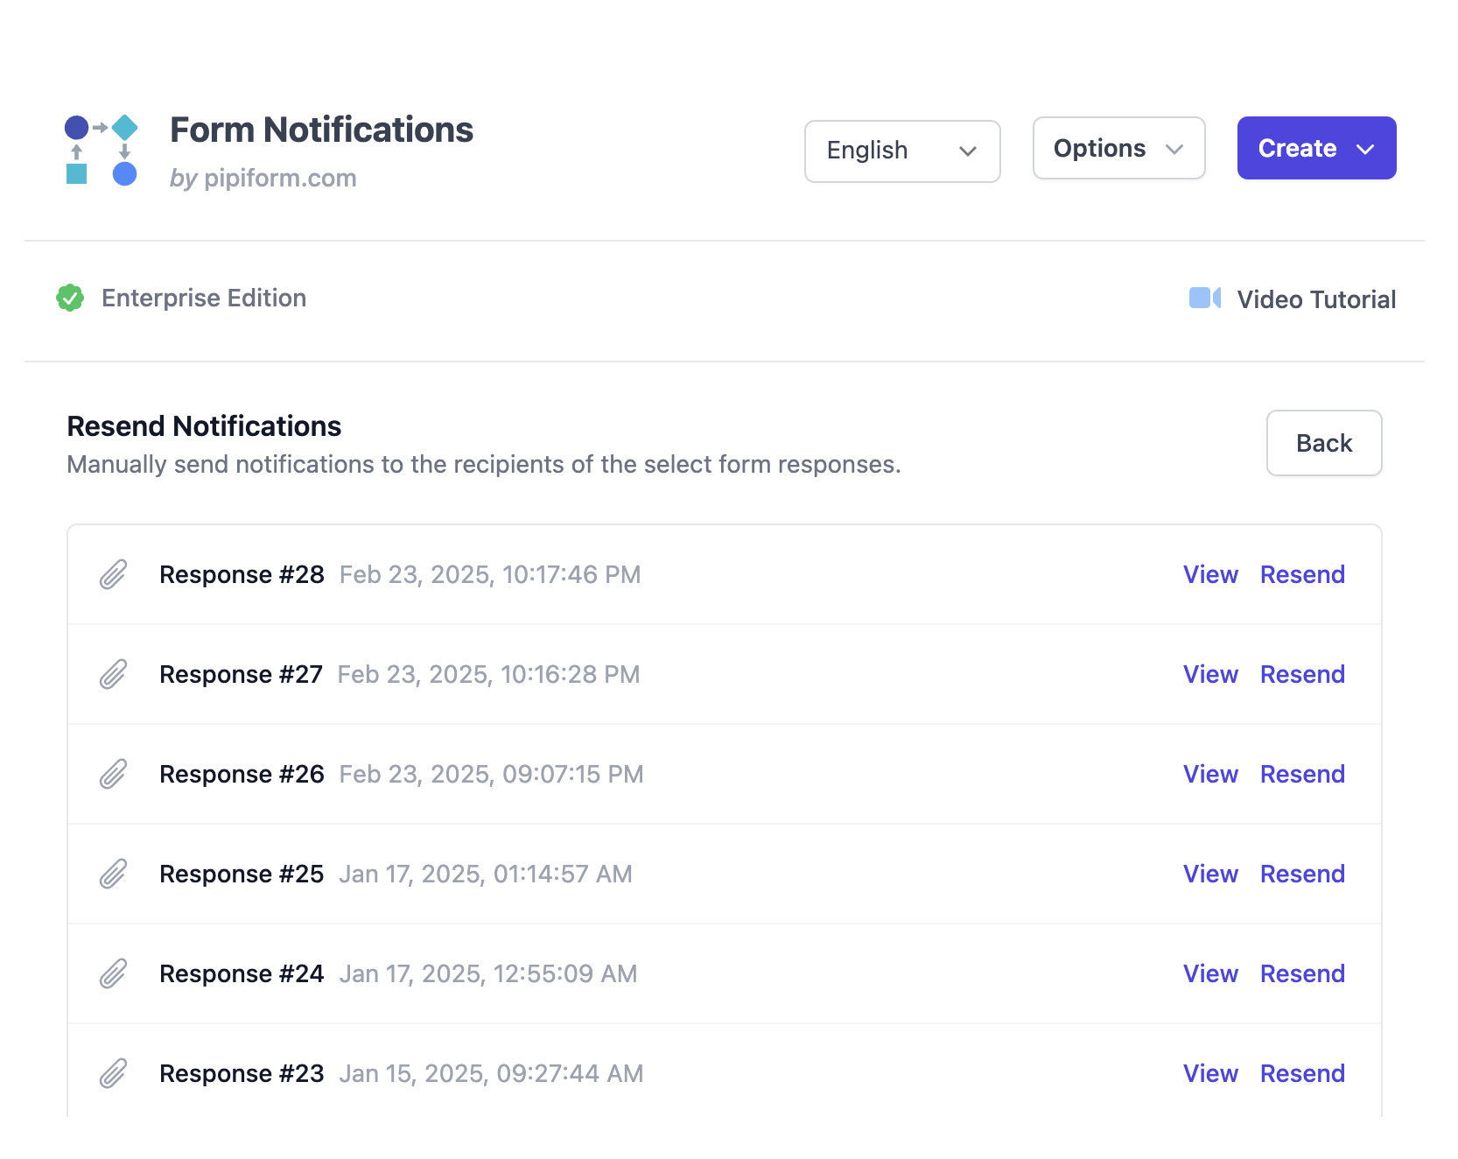Resend notification for Response #27

(x=1301, y=675)
